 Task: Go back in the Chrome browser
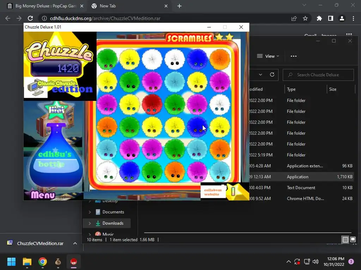pyautogui.click(x=8, y=18)
